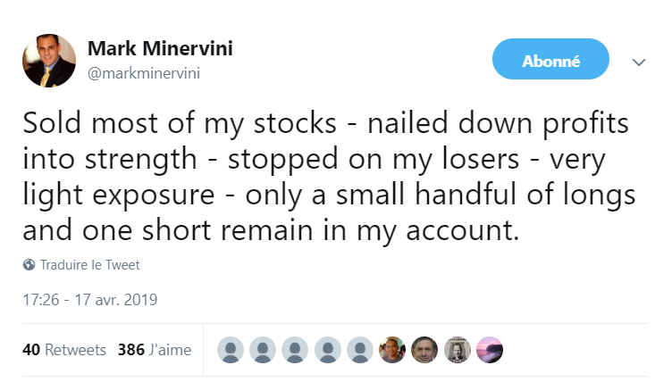Viewport: 672px width, 382px height.
Task: Show the 386 J'aime likes list
Action: click(155, 350)
